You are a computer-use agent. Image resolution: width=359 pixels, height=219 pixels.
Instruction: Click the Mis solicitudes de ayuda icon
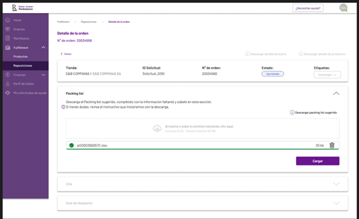(7, 93)
